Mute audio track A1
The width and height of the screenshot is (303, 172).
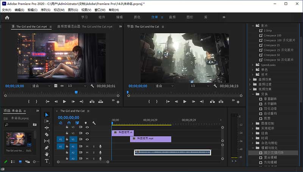click(87, 147)
